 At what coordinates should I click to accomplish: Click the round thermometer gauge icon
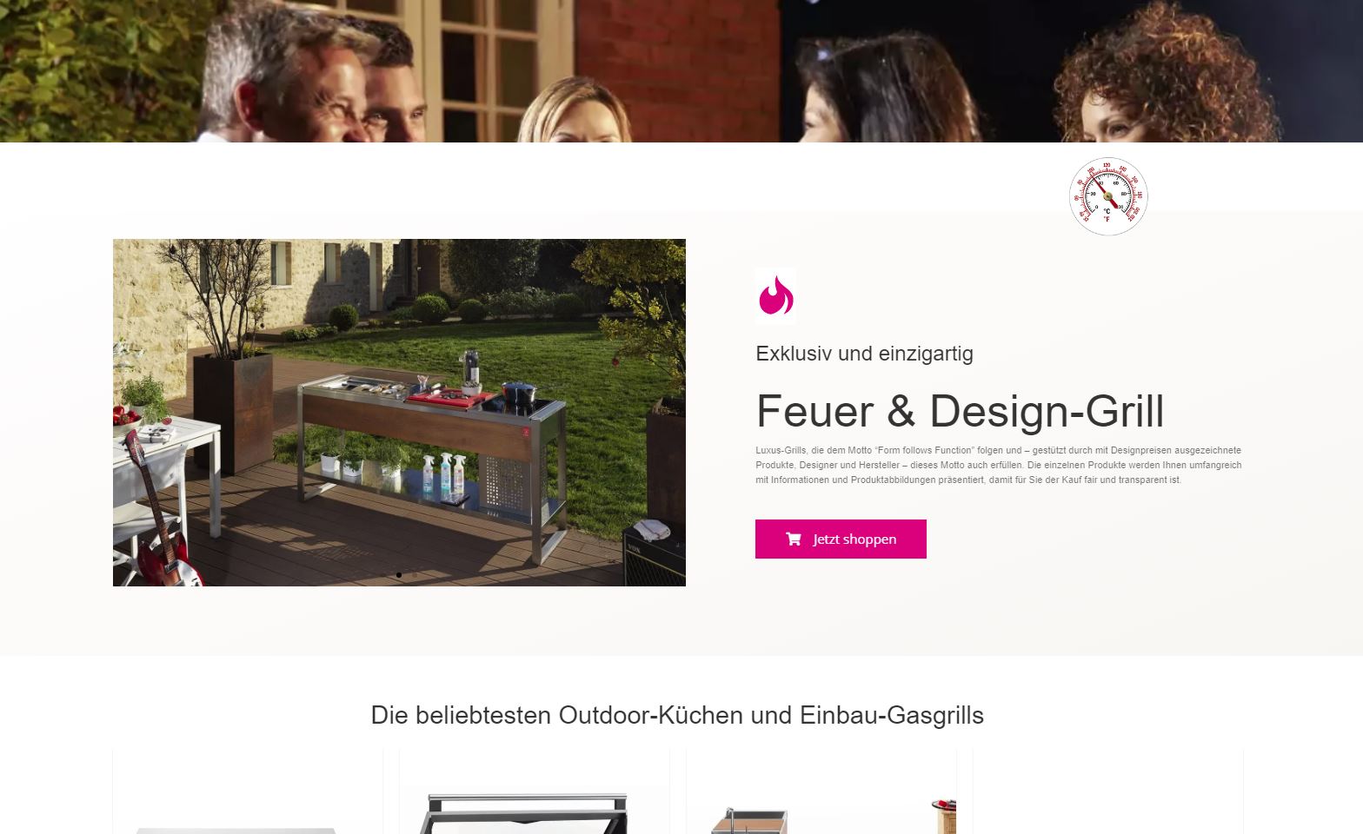click(1108, 196)
